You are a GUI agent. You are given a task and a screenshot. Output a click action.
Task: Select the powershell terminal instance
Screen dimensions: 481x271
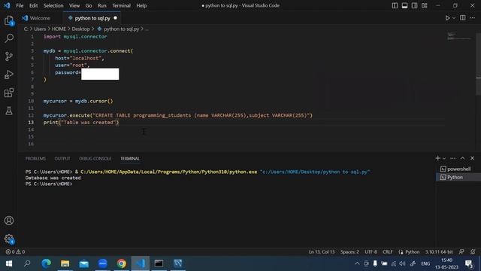[458, 169]
